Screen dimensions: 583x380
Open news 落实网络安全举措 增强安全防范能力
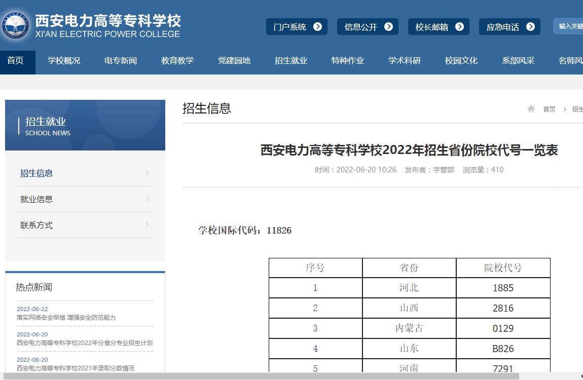66,318
